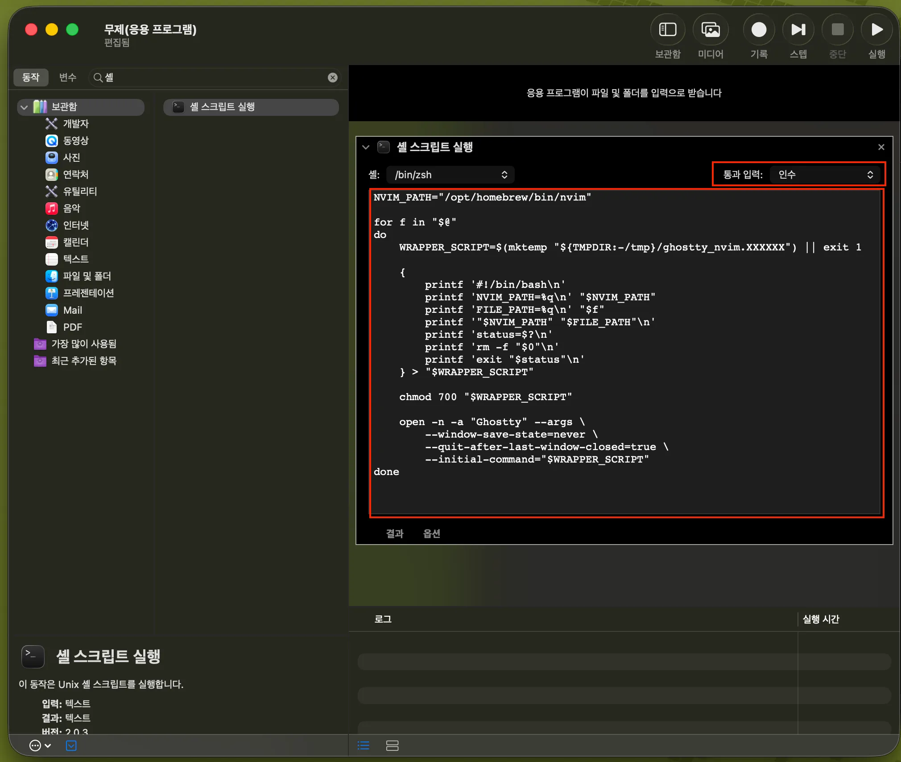Click the workflow input description banner
The height and width of the screenshot is (762, 901).
pos(624,93)
